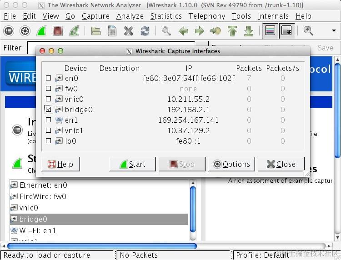Screen dimensions: 341x260
Task: Uncheck the bridge0 interface checkbox
Action: click(48, 110)
